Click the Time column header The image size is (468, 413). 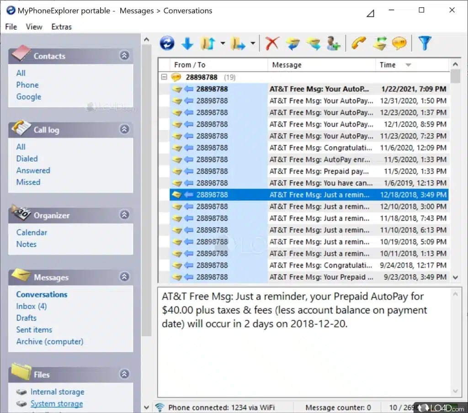coord(412,65)
